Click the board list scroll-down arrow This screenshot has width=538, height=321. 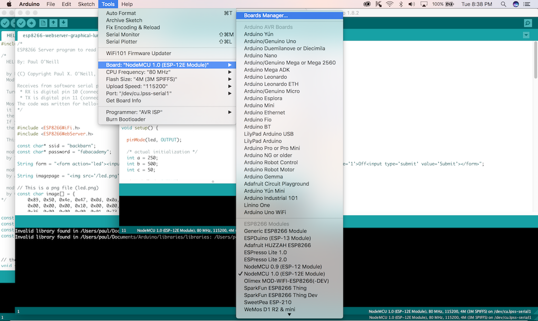point(289,315)
